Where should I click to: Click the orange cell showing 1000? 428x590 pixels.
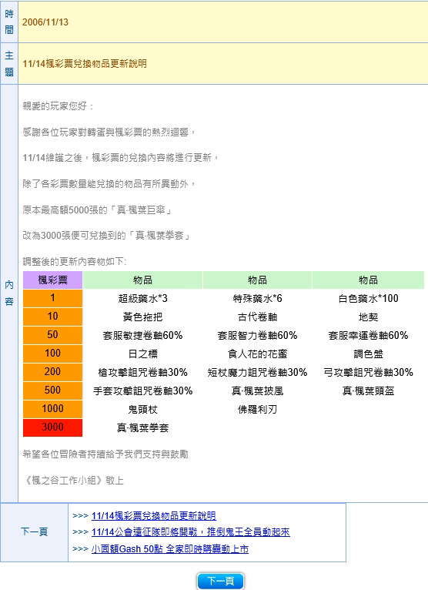point(52,409)
